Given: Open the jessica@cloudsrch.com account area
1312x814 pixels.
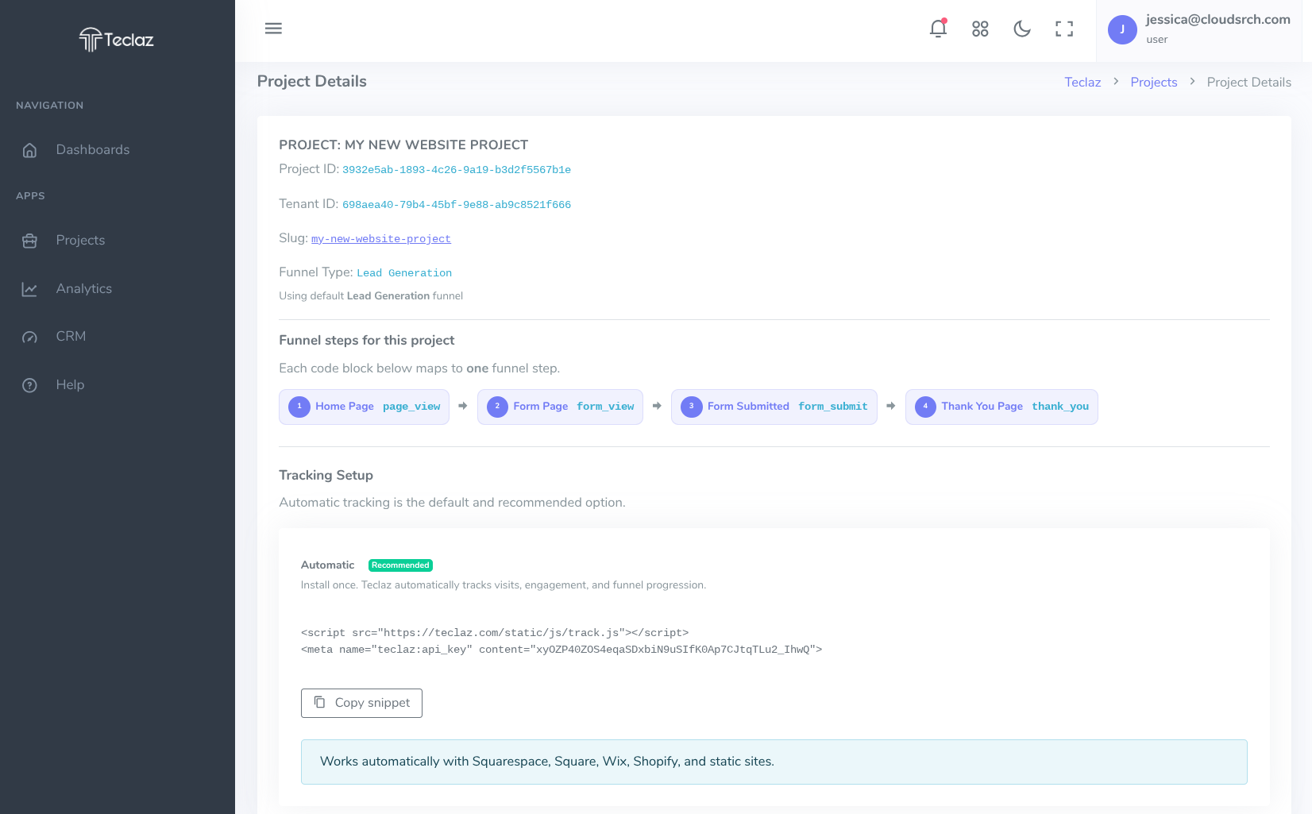Looking at the screenshot, I should [x=1217, y=19].
